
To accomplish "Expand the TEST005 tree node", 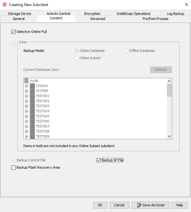I will pyautogui.click(x=26, y=116).
